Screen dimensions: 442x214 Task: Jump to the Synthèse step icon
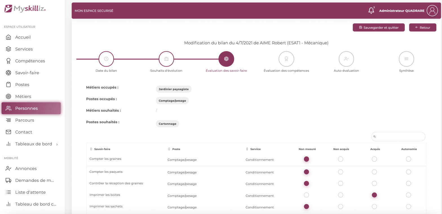click(x=406, y=59)
